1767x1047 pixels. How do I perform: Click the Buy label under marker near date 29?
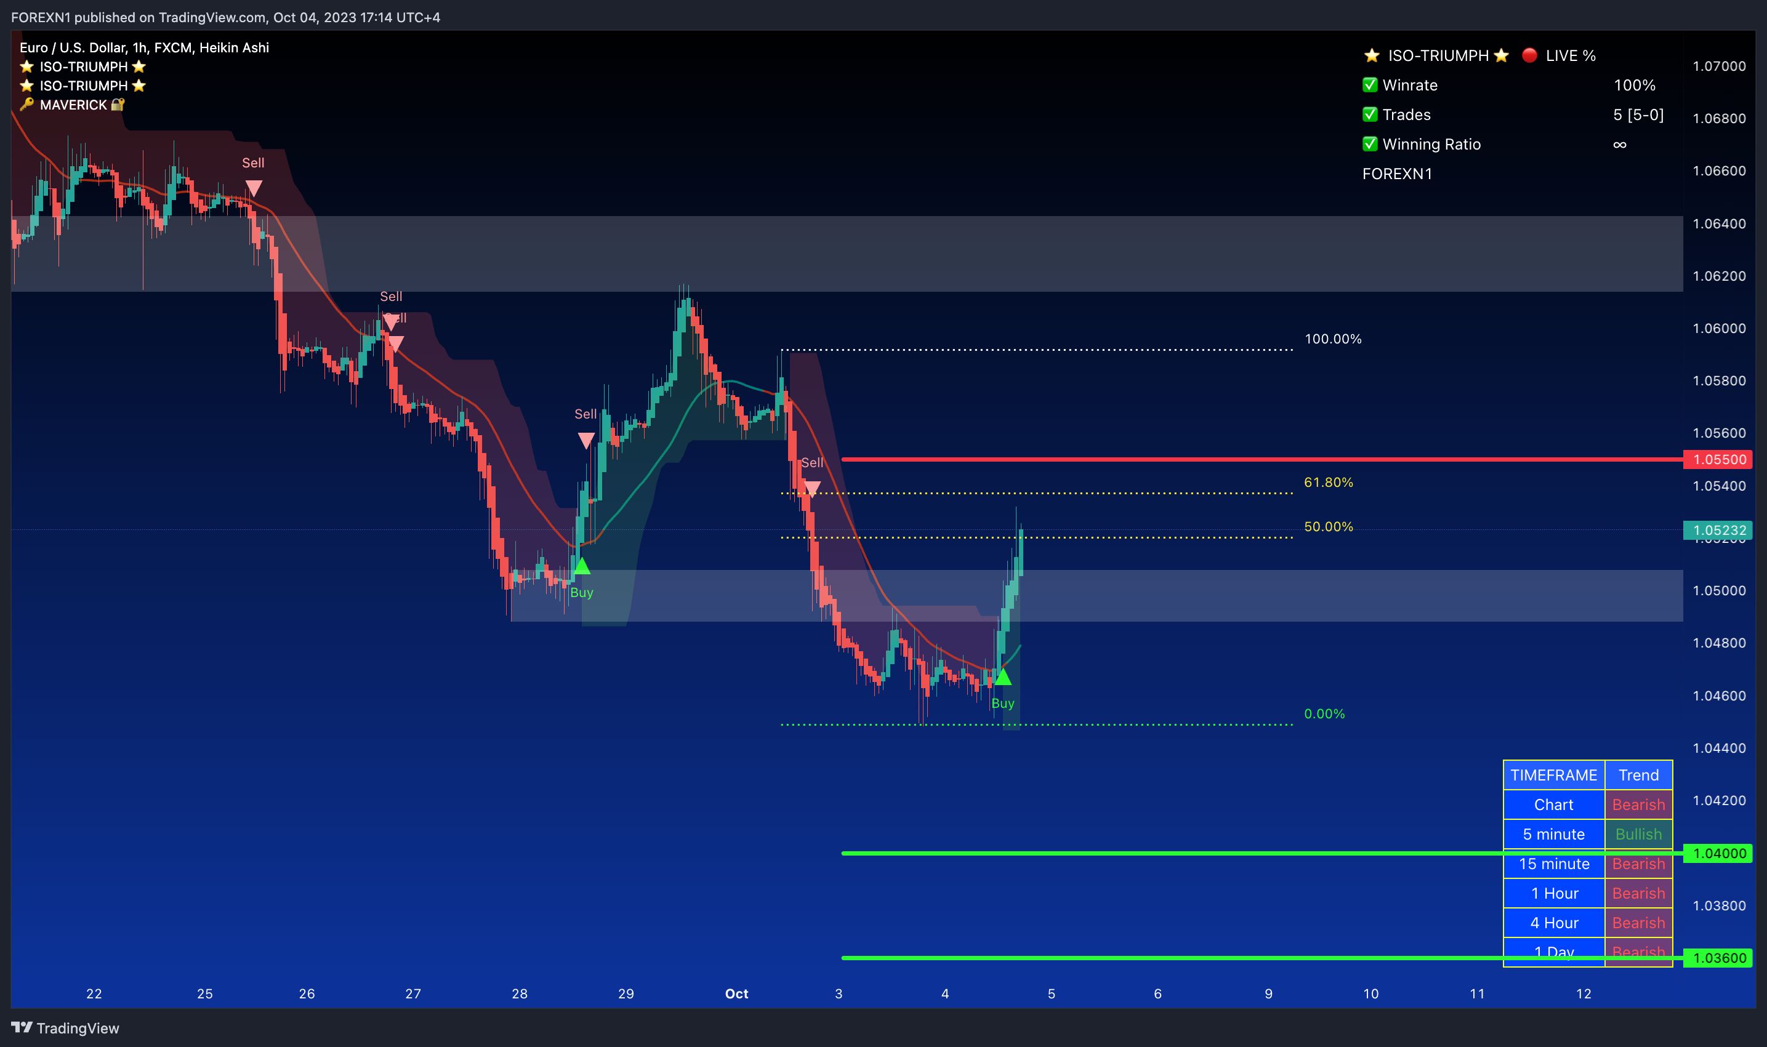581,593
